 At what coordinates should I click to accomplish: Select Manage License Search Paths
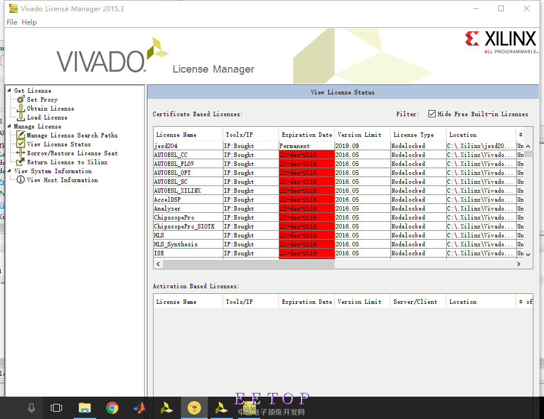click(x=72, y=135)
